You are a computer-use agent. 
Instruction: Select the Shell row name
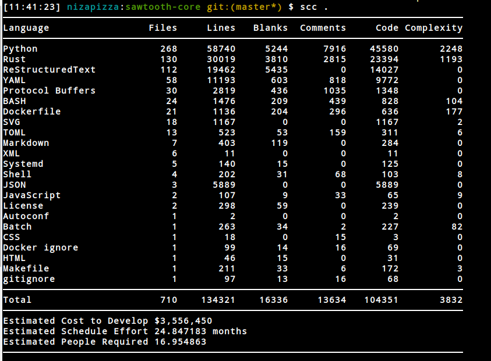point(17,174)
